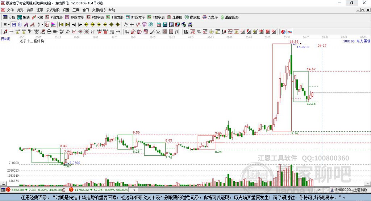The image size is (371, 201).
Task: Open the 六角形 hexagon tool
Action: [210, 17]
